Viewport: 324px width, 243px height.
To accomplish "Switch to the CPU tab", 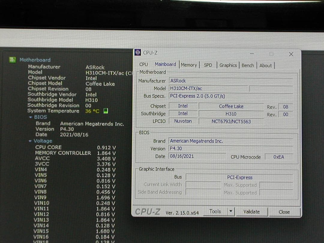I will point(143,64).
